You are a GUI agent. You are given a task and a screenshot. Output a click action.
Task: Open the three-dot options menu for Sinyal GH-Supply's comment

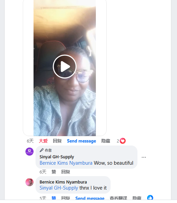pos(144,157)
